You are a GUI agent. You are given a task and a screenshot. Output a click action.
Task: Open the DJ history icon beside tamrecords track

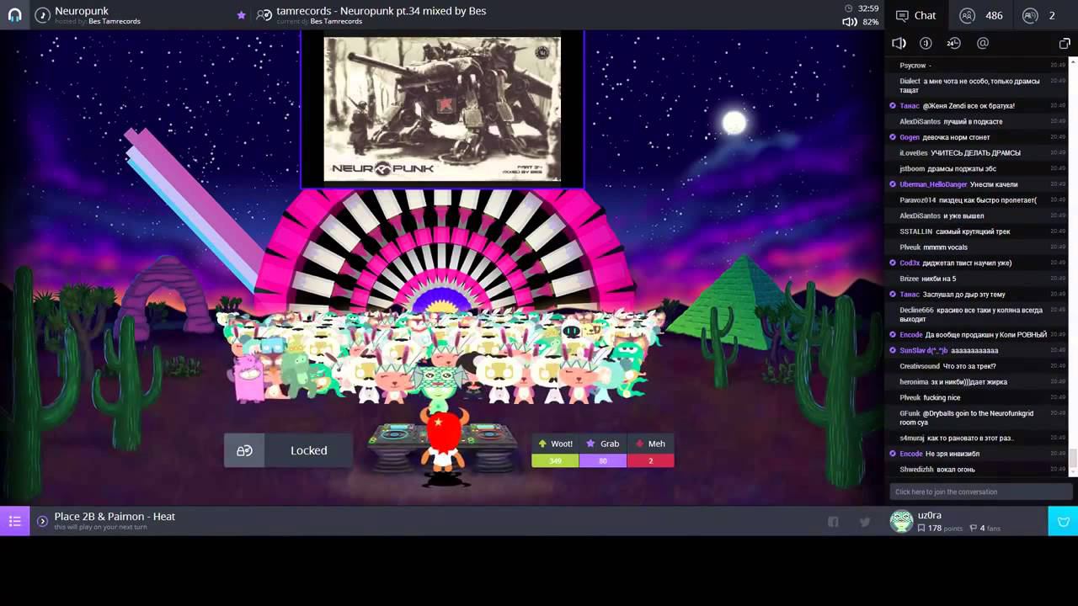tap(264, 15)
